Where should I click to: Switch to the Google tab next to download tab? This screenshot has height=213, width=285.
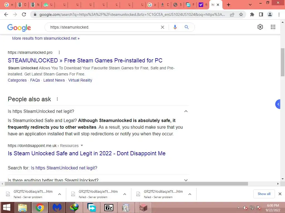coord(152,5)
